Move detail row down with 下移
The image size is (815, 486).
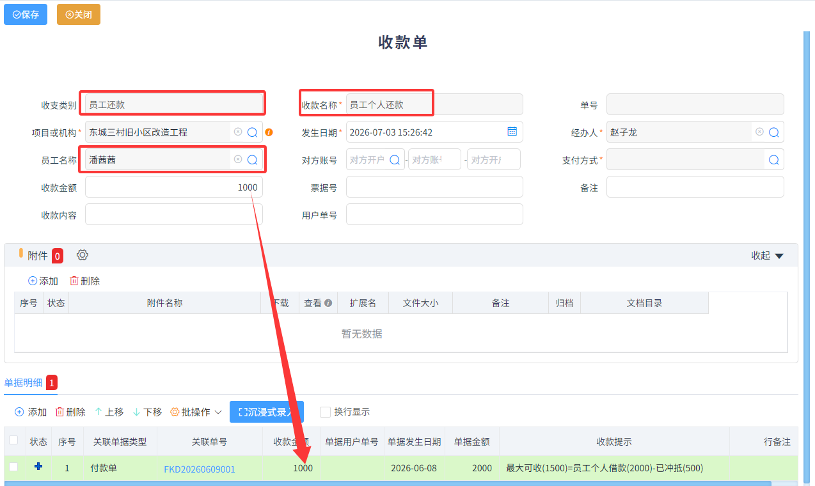[147, 412]
